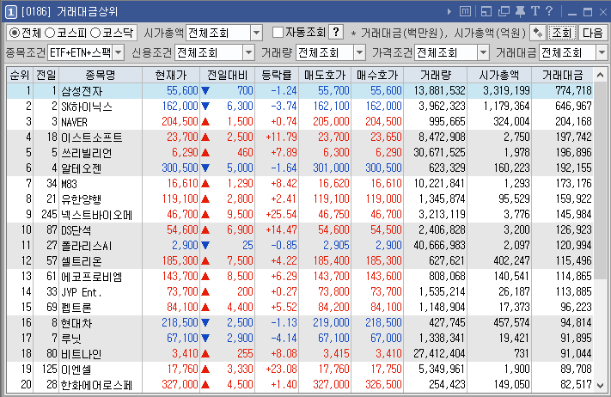This screenshot has width=611, height=397.
Task: Open the 시가총액 dropdown
Action: pos(256,33)
